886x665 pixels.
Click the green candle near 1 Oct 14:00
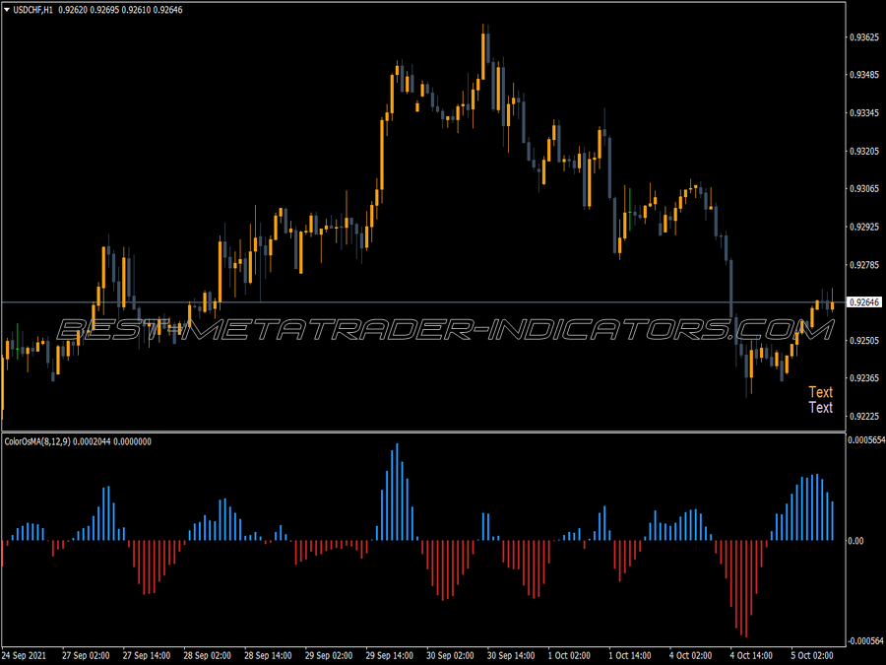click(629, 209)
